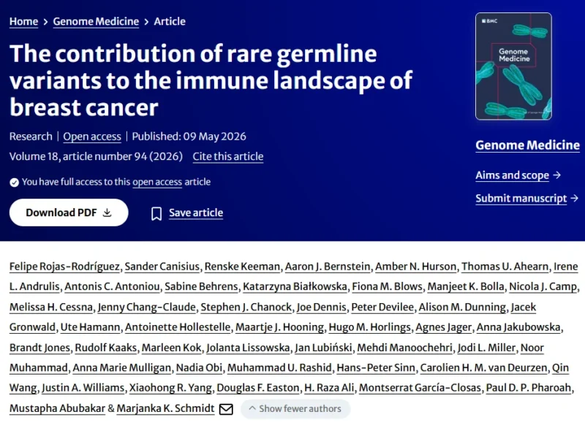Open author Antonis C. Antoniou
Image resolution: width=585 pixels, height=425 pixels.
[x=112, y=287]
